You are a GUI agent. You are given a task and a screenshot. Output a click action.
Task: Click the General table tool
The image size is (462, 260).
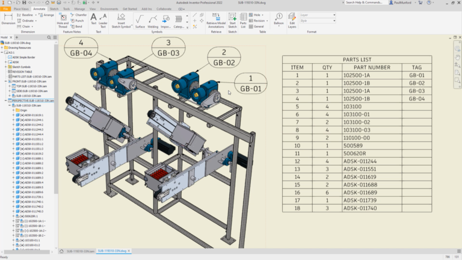pyautogui.click(x=256, y=26)
